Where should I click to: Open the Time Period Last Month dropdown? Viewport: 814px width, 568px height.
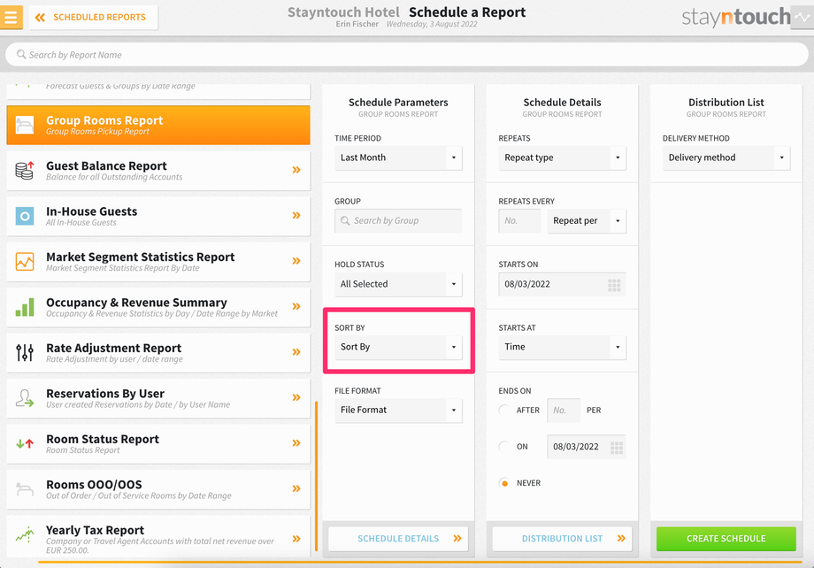[398, 157]
